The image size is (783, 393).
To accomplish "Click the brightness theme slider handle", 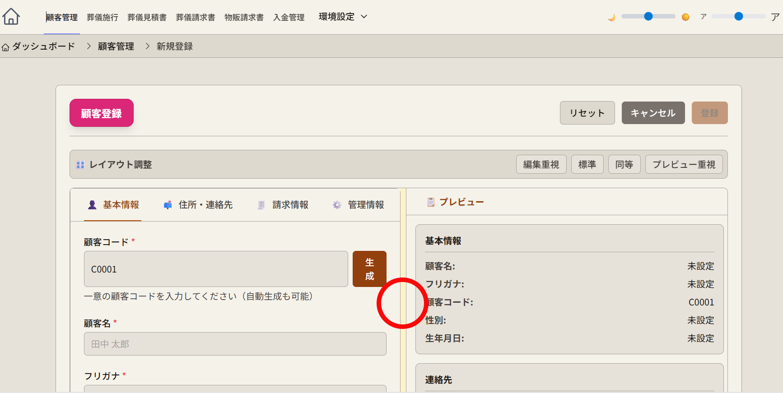I will point(648,16).
